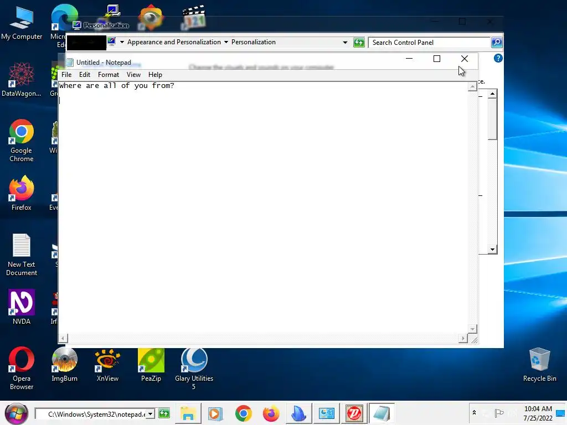Click the Control Panel address refresh button
Viewport: 567px width, 425px height.
point(359,43)
